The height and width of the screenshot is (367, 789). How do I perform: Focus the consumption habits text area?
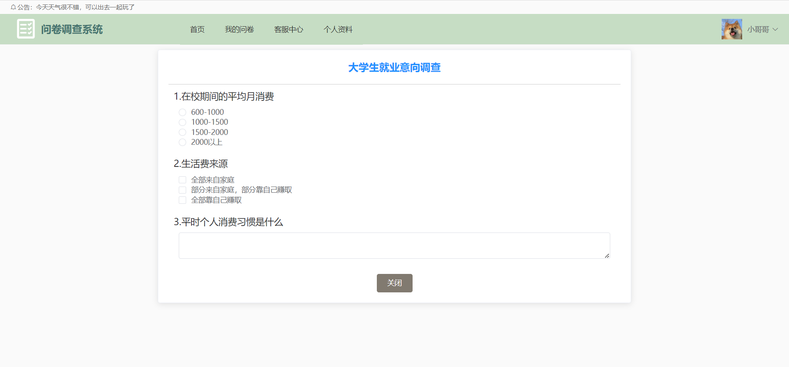tap(394, 246)
